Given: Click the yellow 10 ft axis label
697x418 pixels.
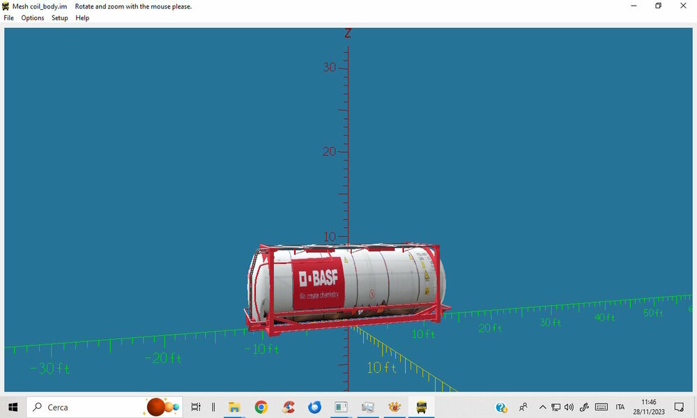Looking at the screenshot, I should (x=382, y=368).
